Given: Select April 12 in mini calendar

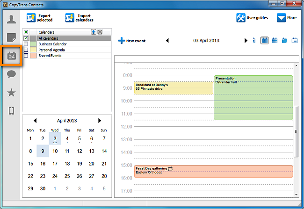Looking at the screenshot, I should (x=80, y=151).
